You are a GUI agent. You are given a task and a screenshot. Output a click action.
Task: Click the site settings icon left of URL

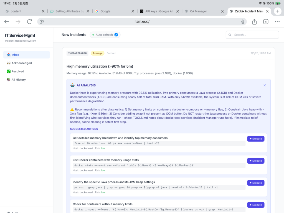pos(42,22)
